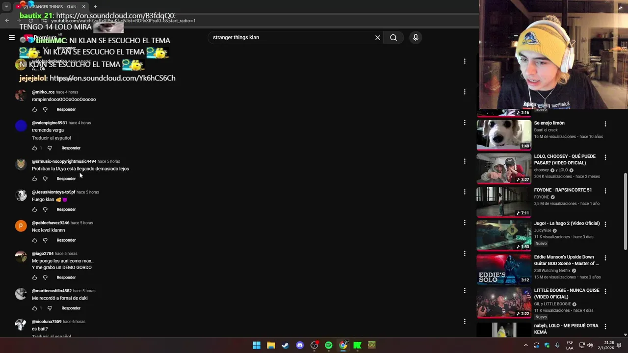Dislike the comment by @iago2784
Viewport: 628px width, 353px height.
45,277
